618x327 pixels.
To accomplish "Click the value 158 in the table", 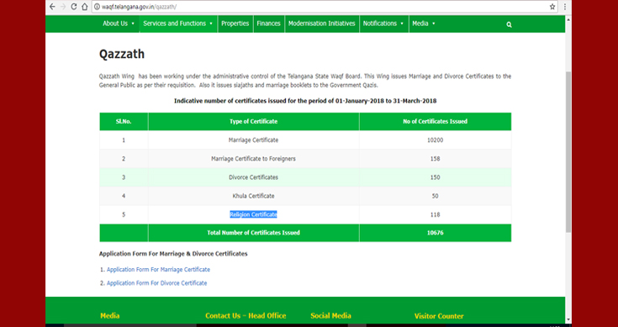I will pyautogui.click(x=436, y=159).
